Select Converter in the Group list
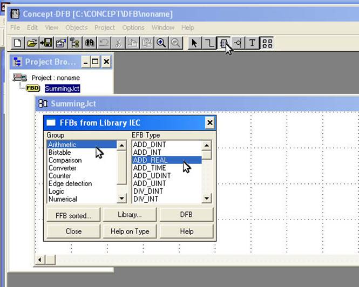Image resolution: width=359 pixels, height=287 pixels. point(82,168)
